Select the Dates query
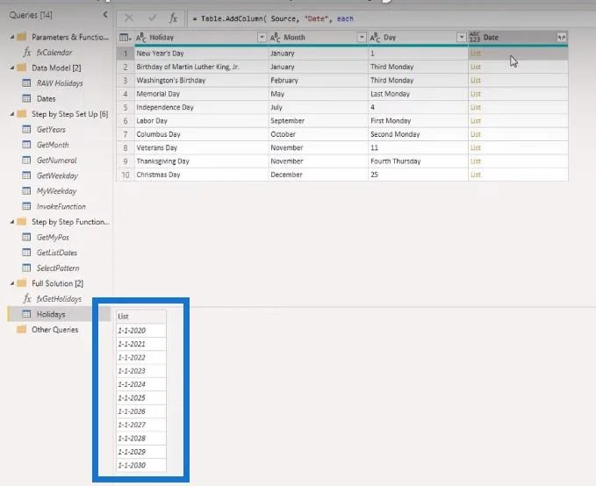The image size is (596, 486). pyautogui.click(x=46, y=99)
